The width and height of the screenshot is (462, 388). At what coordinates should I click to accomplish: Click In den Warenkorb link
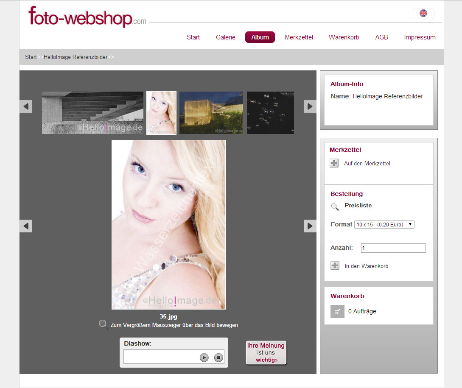click(x=366, y=266)
